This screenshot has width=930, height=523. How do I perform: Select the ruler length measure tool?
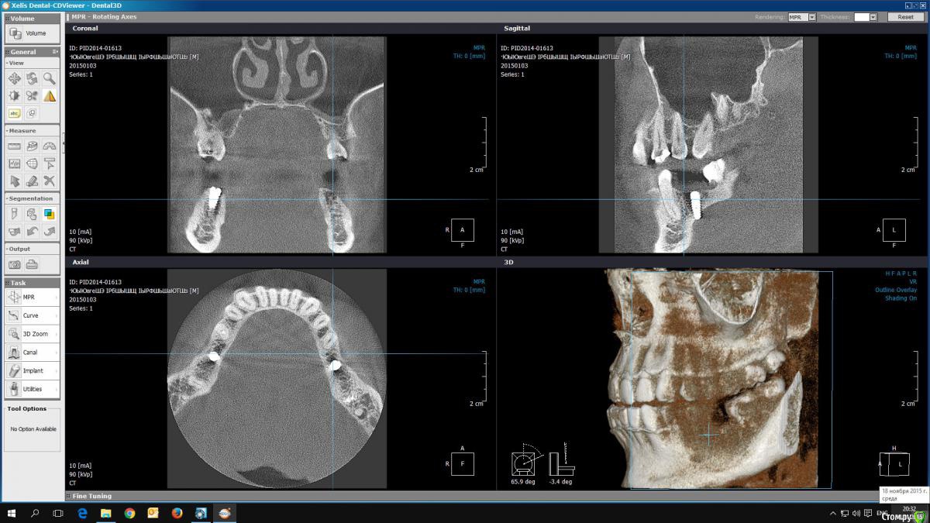(14, 146)
